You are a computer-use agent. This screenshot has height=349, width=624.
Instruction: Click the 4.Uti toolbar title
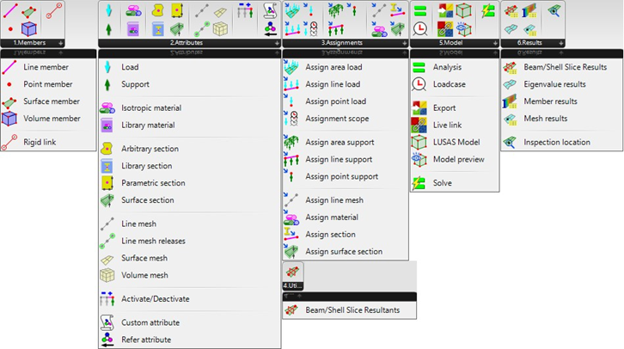(292, 285)
